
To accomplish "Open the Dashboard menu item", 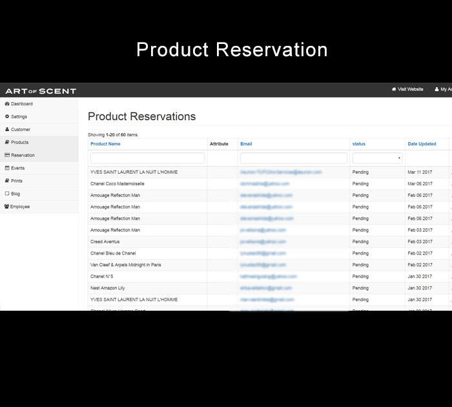I will pyautogui.click(x=39, y=104).
